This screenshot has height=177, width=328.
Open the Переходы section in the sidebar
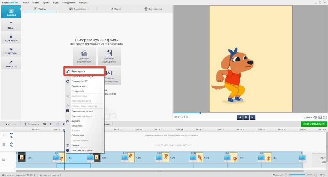pos(11,50)
